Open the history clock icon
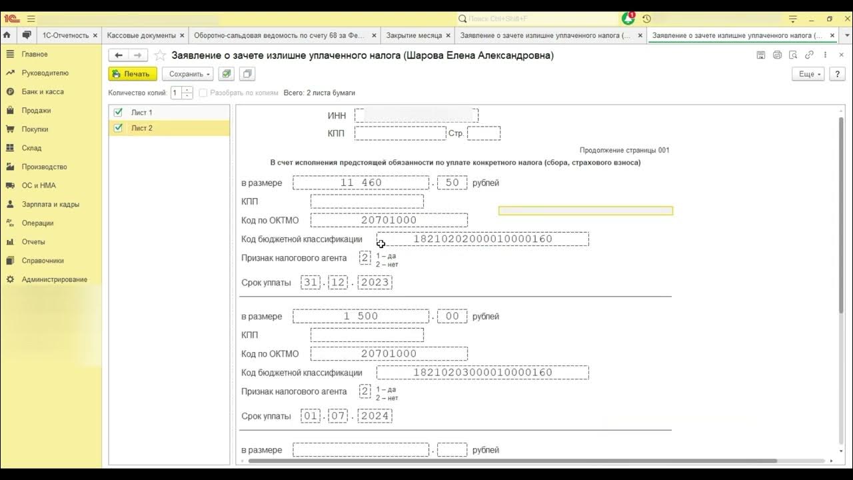 pyautogui.click(x=646, y=19)
